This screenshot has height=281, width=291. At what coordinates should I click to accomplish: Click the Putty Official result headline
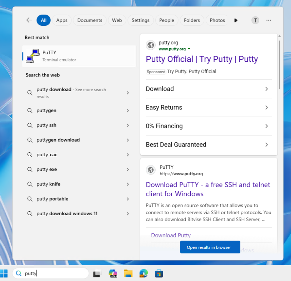202,59
